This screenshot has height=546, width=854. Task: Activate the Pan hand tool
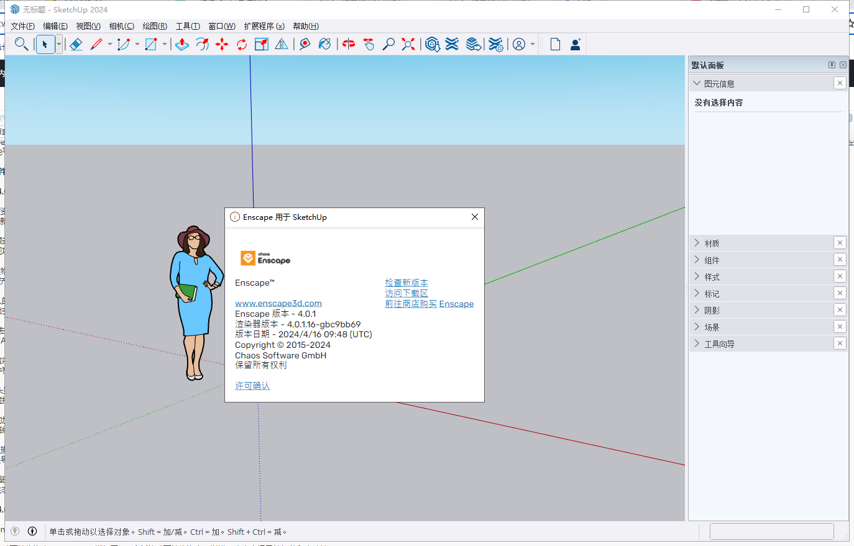click(x=369, y=44)
